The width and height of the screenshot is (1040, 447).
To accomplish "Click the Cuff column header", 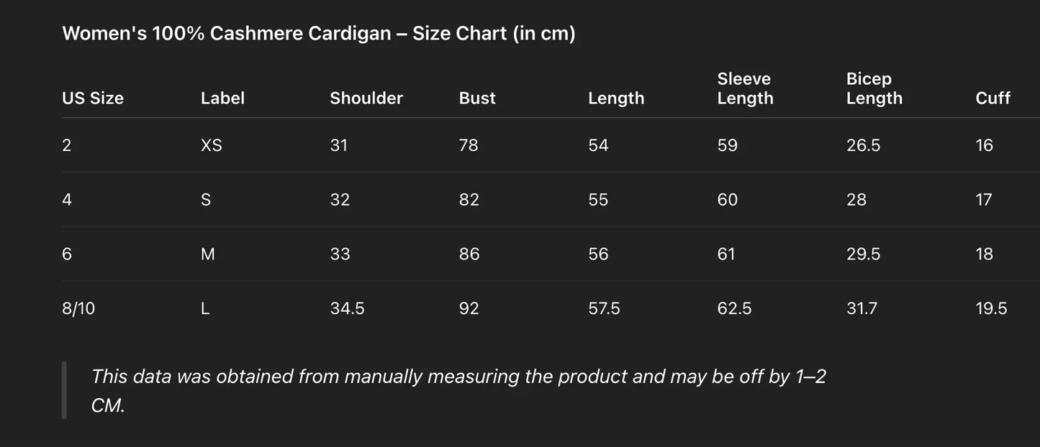I will [992, 98].
